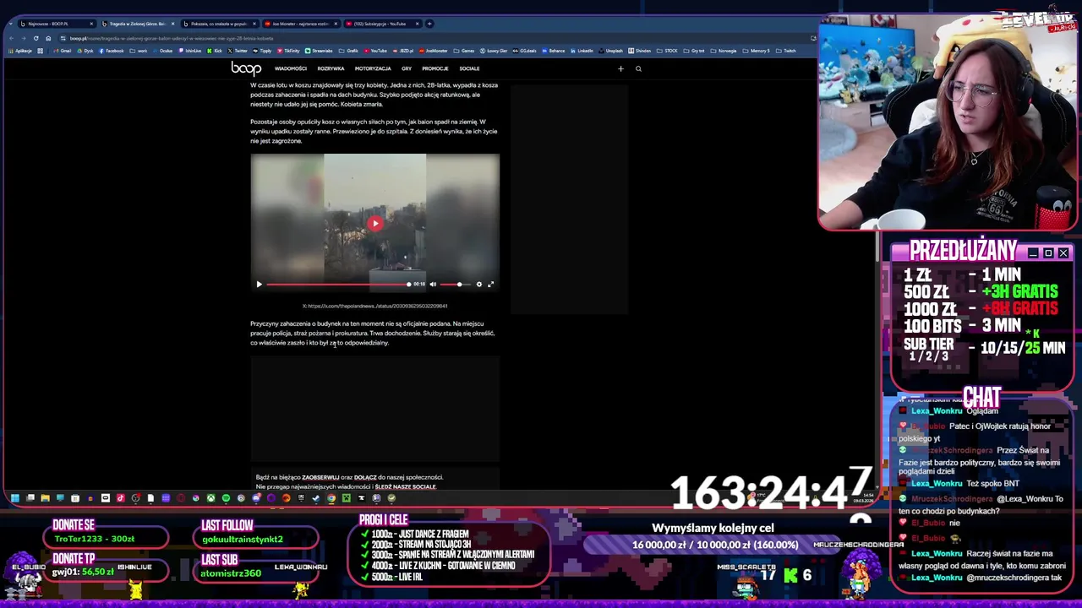1082x608 pixels.
Task: Open the JoeMonster bookmark
Action: tap(434, 51)
